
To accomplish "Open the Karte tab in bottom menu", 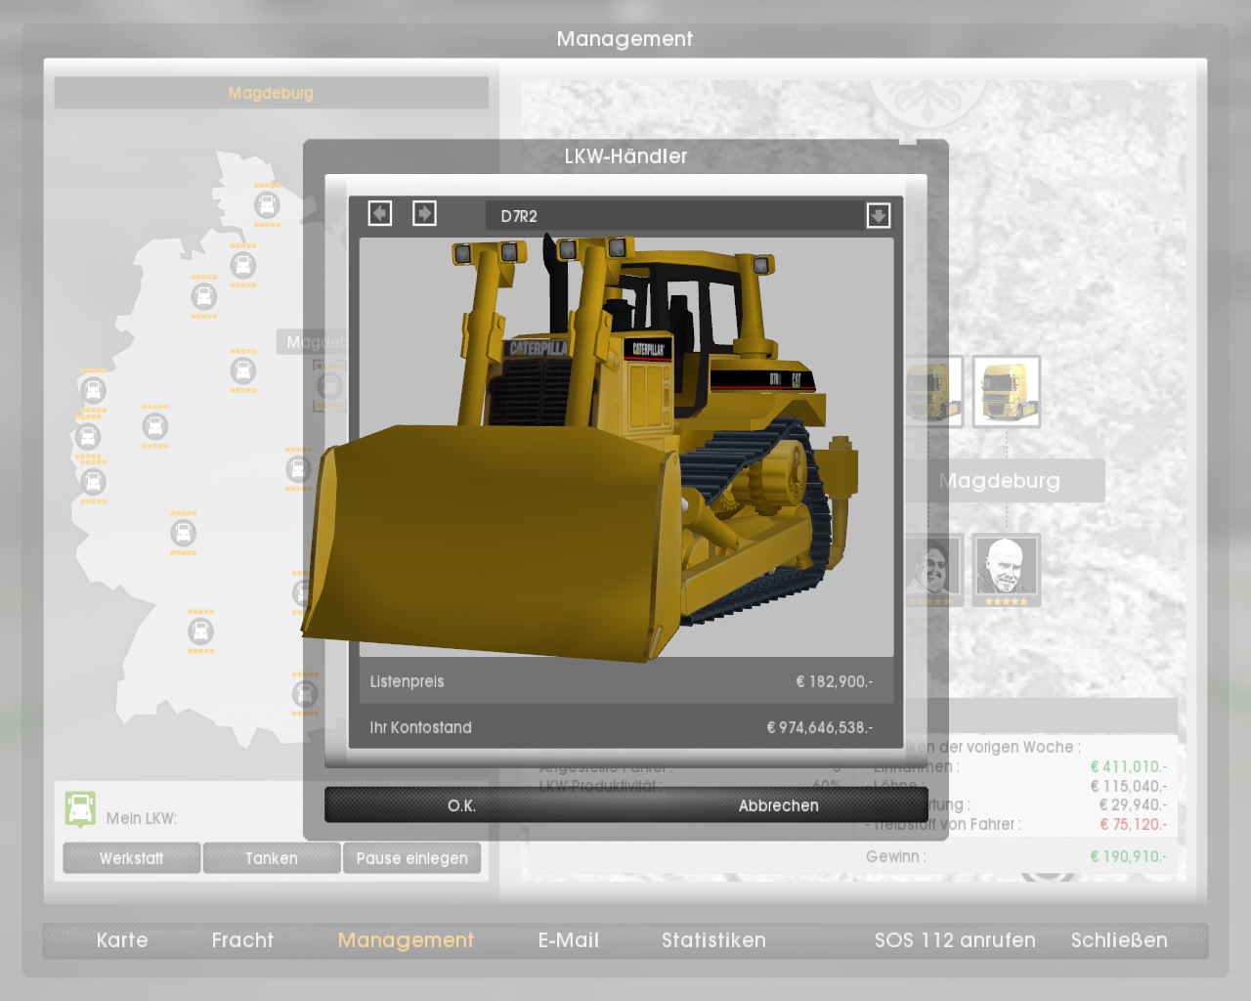I will (122, 940).
